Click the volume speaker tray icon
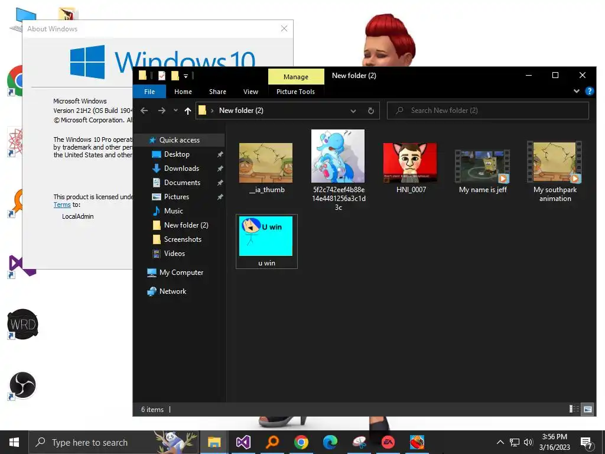 coord(528,442)
